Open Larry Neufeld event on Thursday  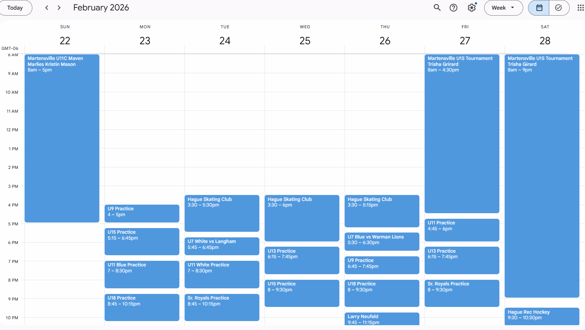[382, 319]
